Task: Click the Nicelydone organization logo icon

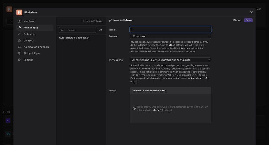Action: tap(19, 12)
